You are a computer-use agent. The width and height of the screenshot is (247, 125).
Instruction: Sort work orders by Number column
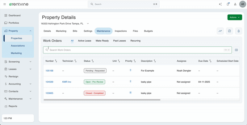coord(56,61)
